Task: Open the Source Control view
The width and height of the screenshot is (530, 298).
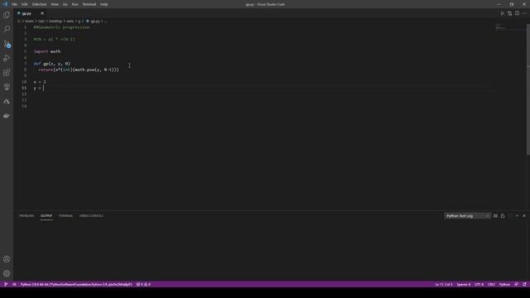Action: point(7,44)
